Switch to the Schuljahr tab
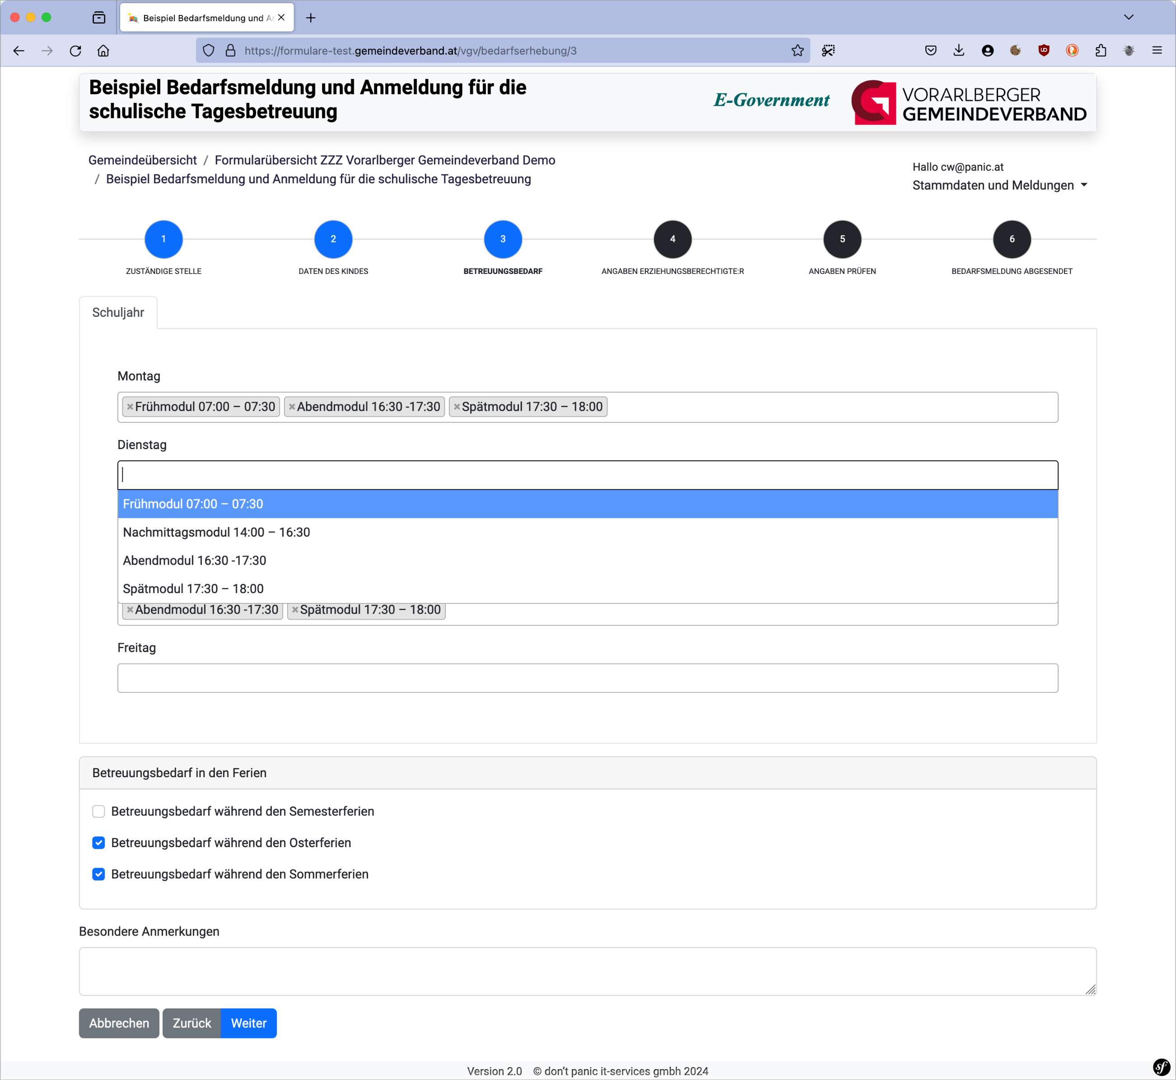 (118, 313)
